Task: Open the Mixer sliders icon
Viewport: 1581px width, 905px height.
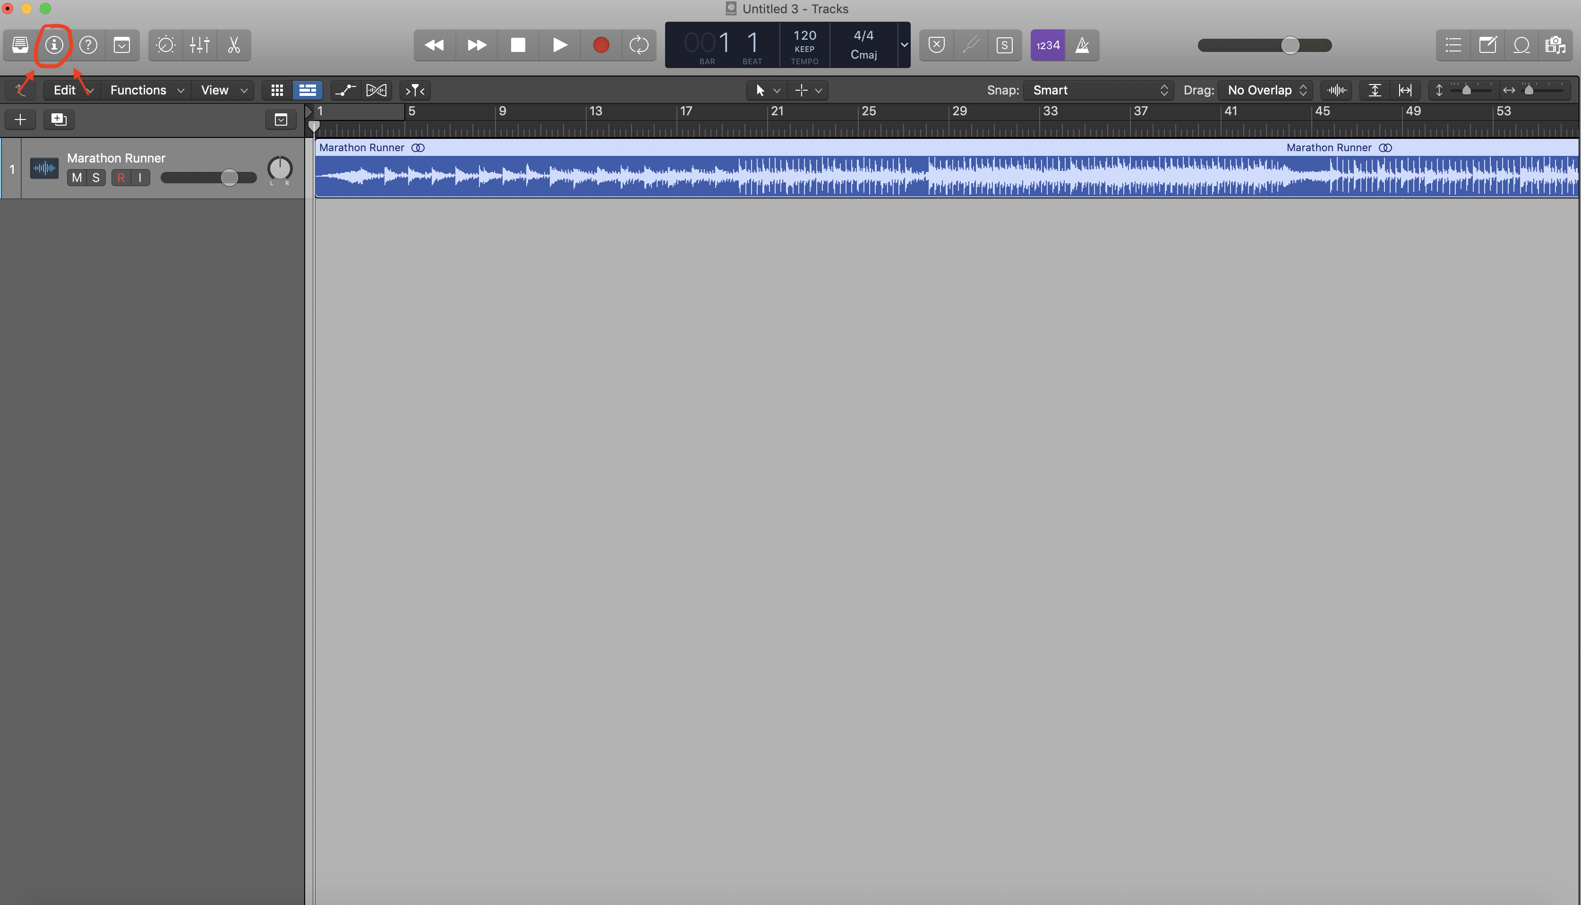Action: 199,45
